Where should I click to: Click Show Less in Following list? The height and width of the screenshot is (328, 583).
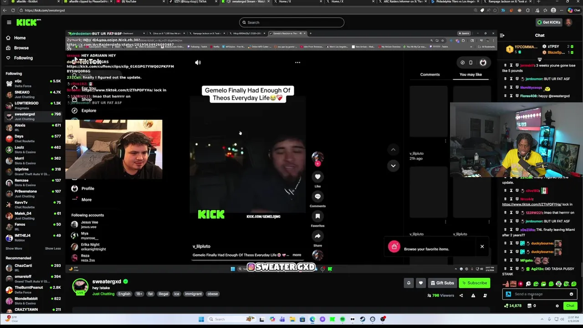(x=53, y=249)
